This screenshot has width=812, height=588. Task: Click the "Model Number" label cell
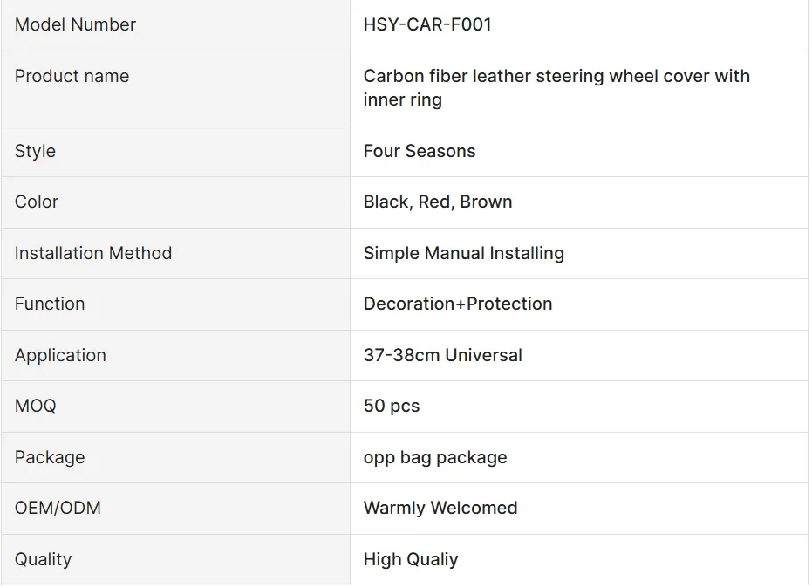[76, 25]
